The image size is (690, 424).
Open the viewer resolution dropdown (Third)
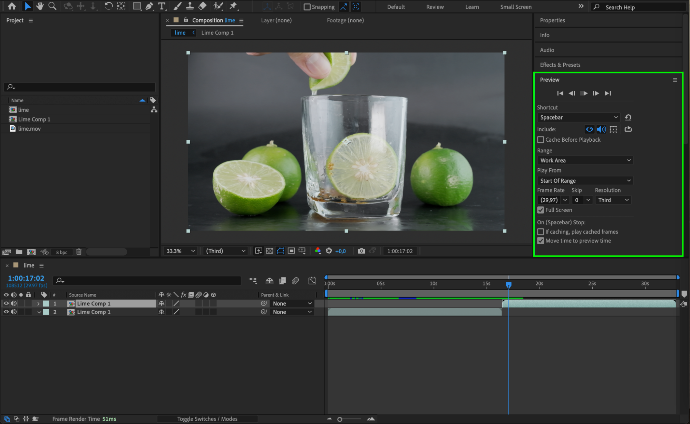(x=225, y=251)
